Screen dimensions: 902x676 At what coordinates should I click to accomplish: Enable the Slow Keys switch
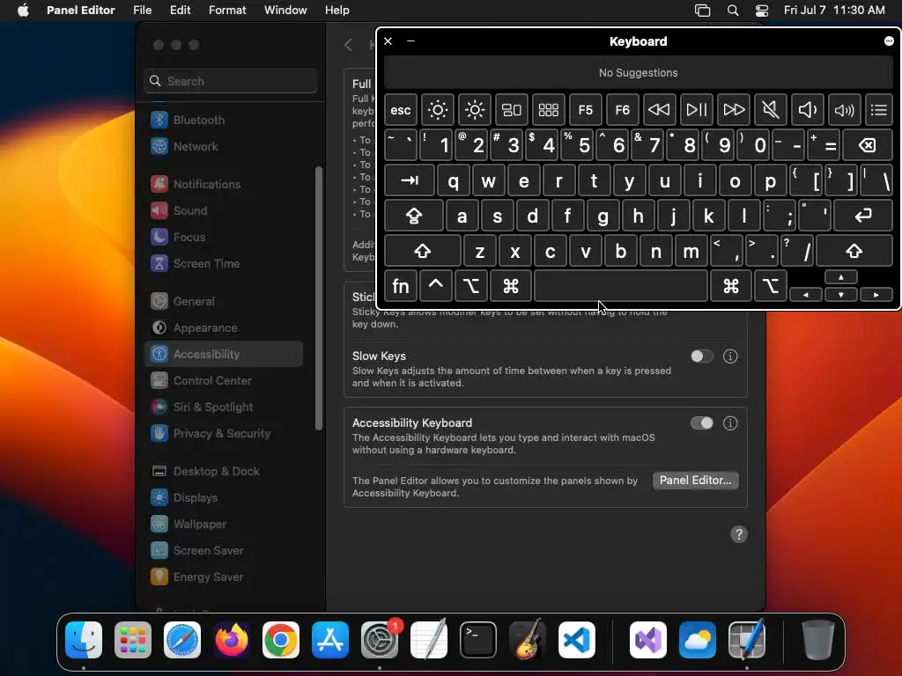coord(701,356)
